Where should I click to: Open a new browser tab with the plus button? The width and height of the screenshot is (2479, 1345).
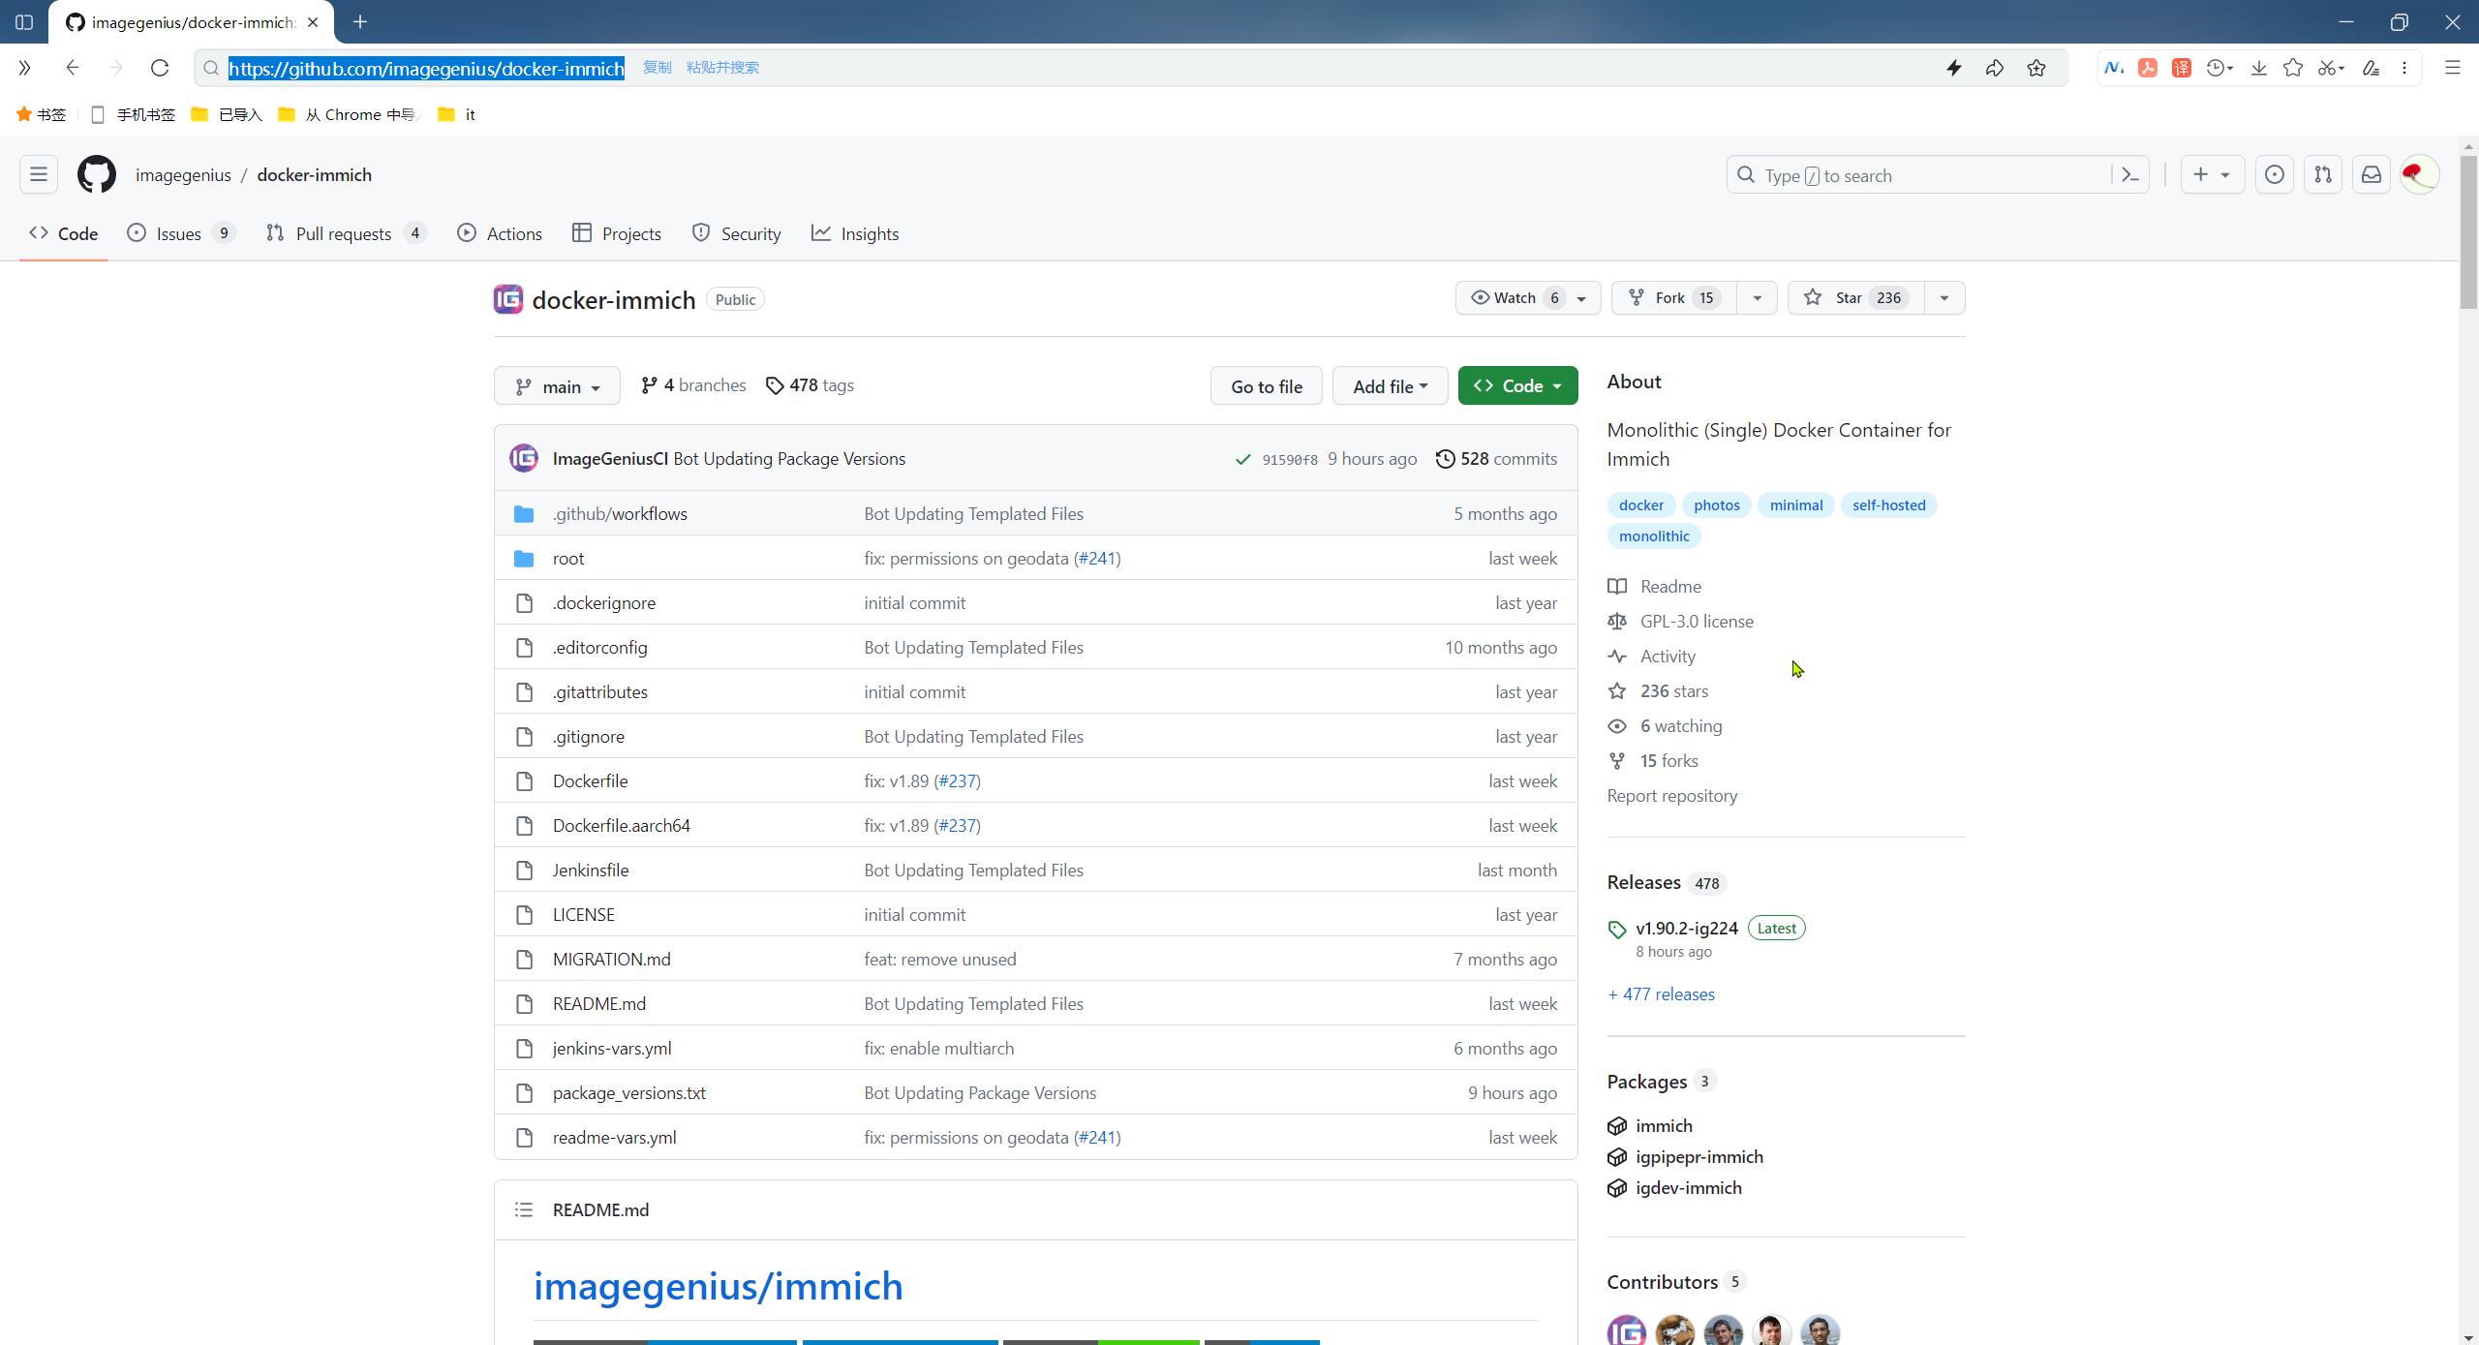(x=360, y=21)
